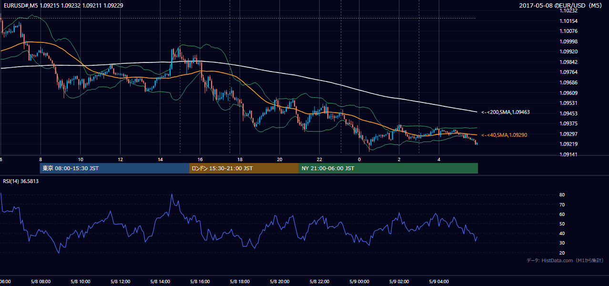Image resolution: width=609 pixels, height=286 pixels.
Task: Click price axis value 1.09219
Action: tap(568, 144)
